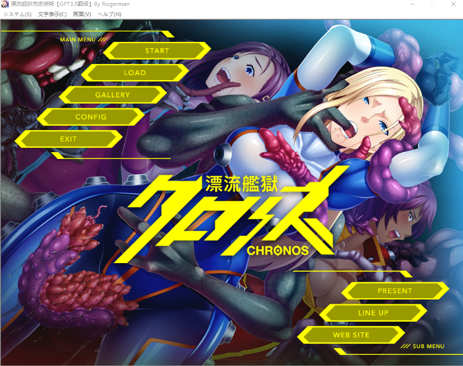Open the CONFIG settings

coord(91,117)
